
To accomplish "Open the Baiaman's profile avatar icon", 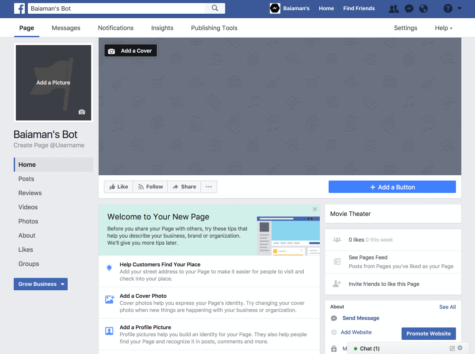I will (x=275, y=8).
